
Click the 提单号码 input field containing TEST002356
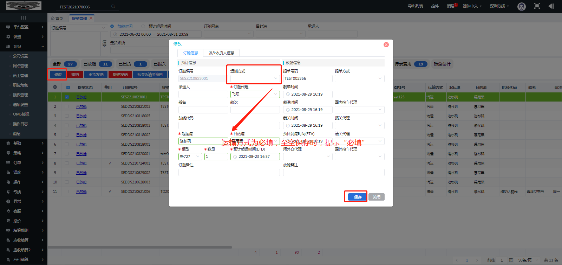coord(307,78)
